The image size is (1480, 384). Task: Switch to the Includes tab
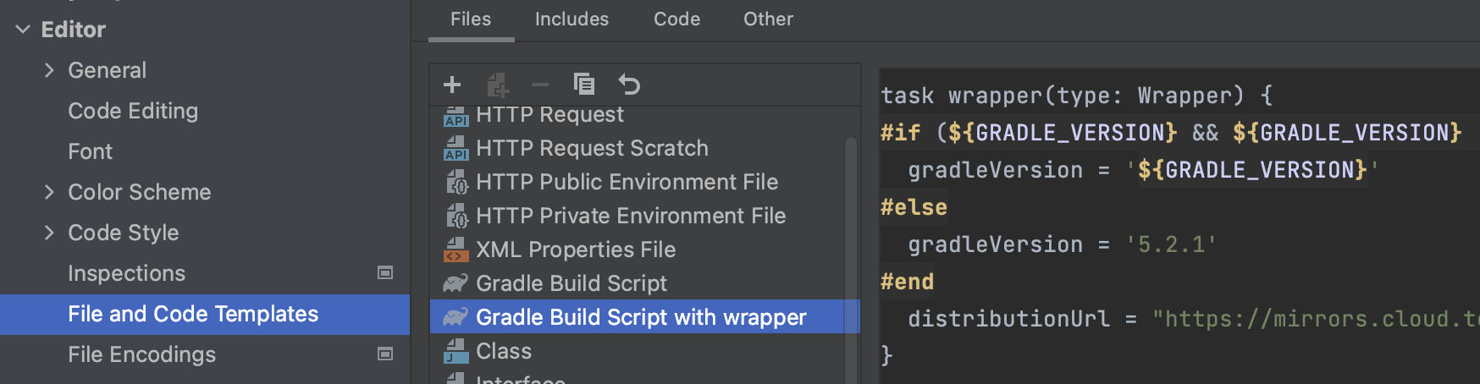point(572,19)
